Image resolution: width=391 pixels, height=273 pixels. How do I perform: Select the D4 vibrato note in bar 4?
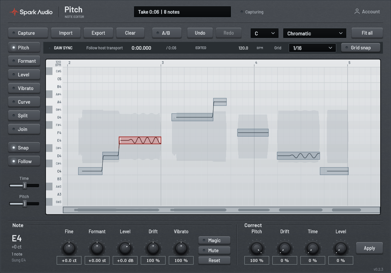[298, 156]
